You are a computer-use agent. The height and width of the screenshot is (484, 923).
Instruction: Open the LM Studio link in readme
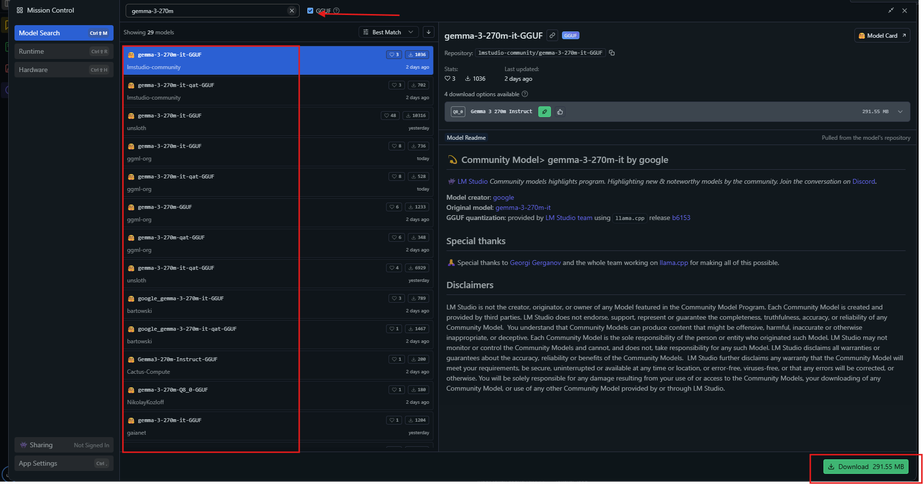coord(472,181)
